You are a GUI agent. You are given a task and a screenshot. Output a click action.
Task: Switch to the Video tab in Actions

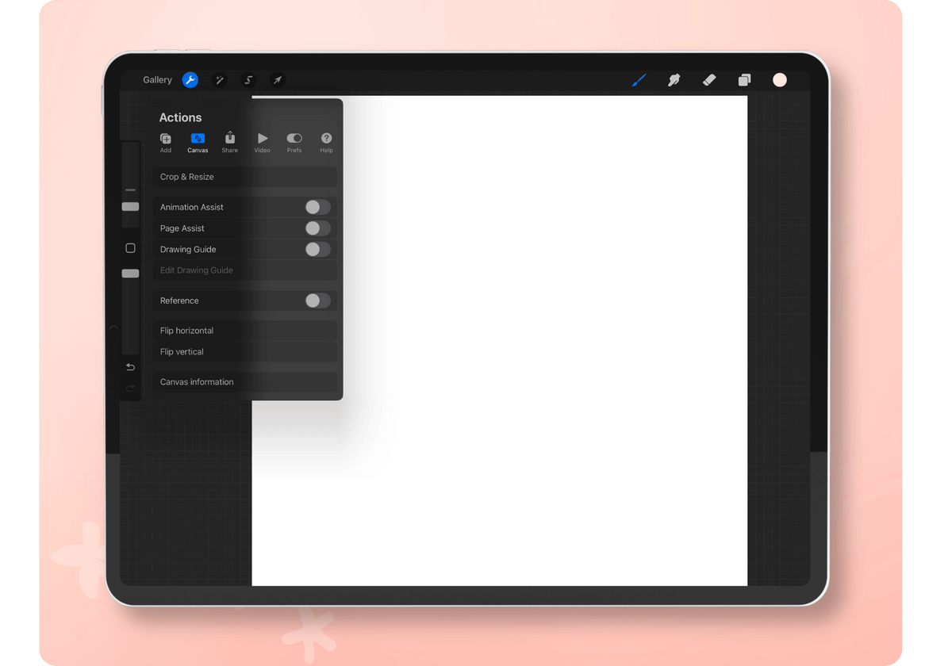[x=263, y=143]
